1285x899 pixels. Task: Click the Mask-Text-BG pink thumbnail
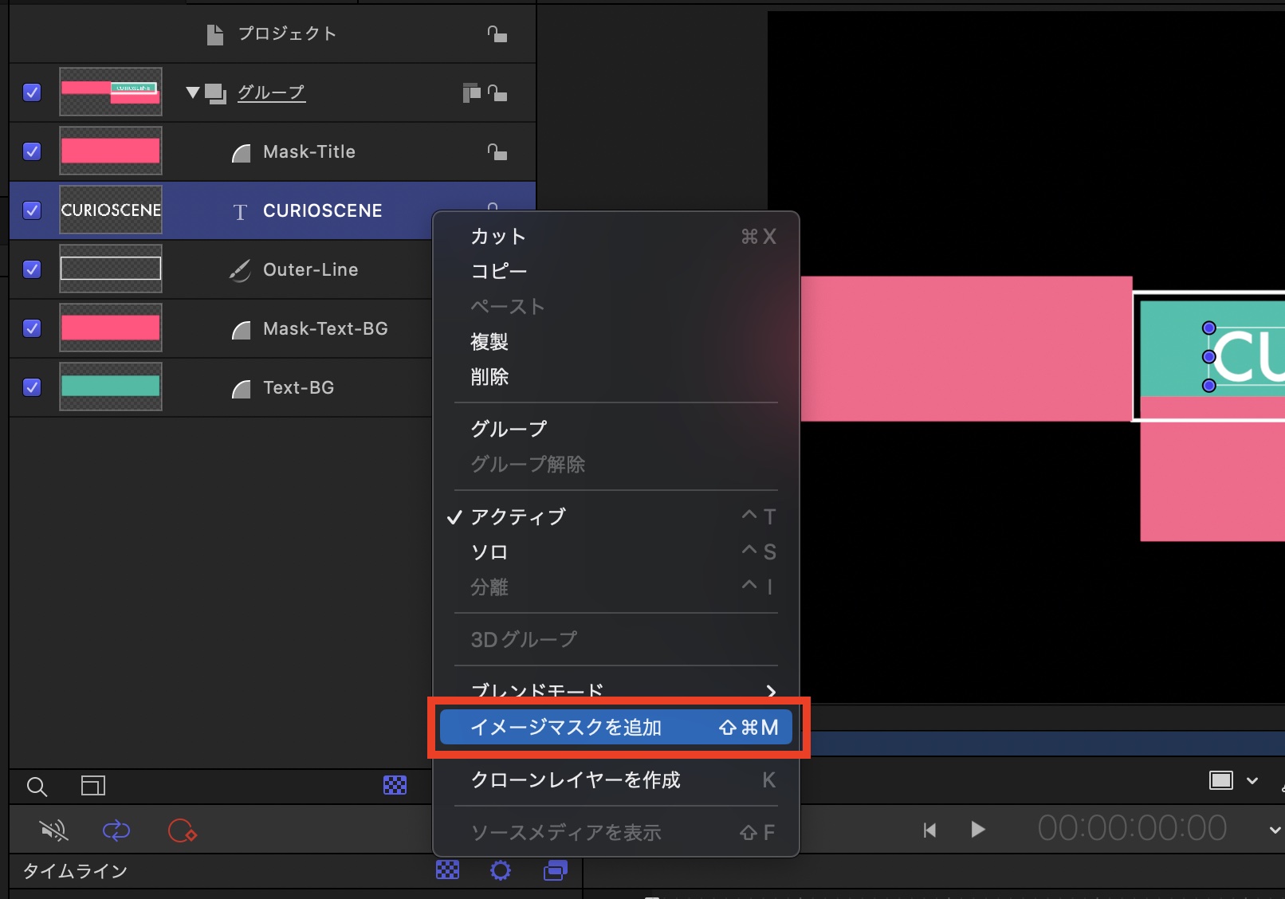[x=111, y=328]
